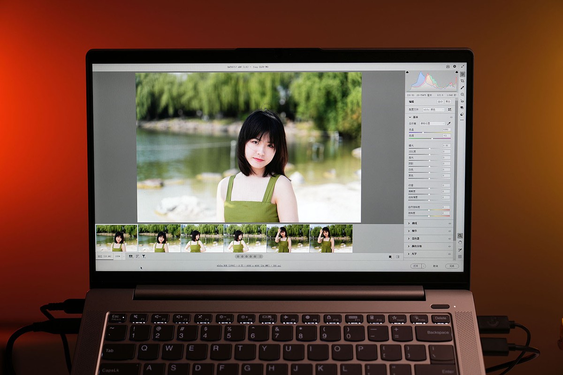The height and width of the screenshot is (375, 563).
Task: Expand the 细节 panel
Action: tap(409, 231)
